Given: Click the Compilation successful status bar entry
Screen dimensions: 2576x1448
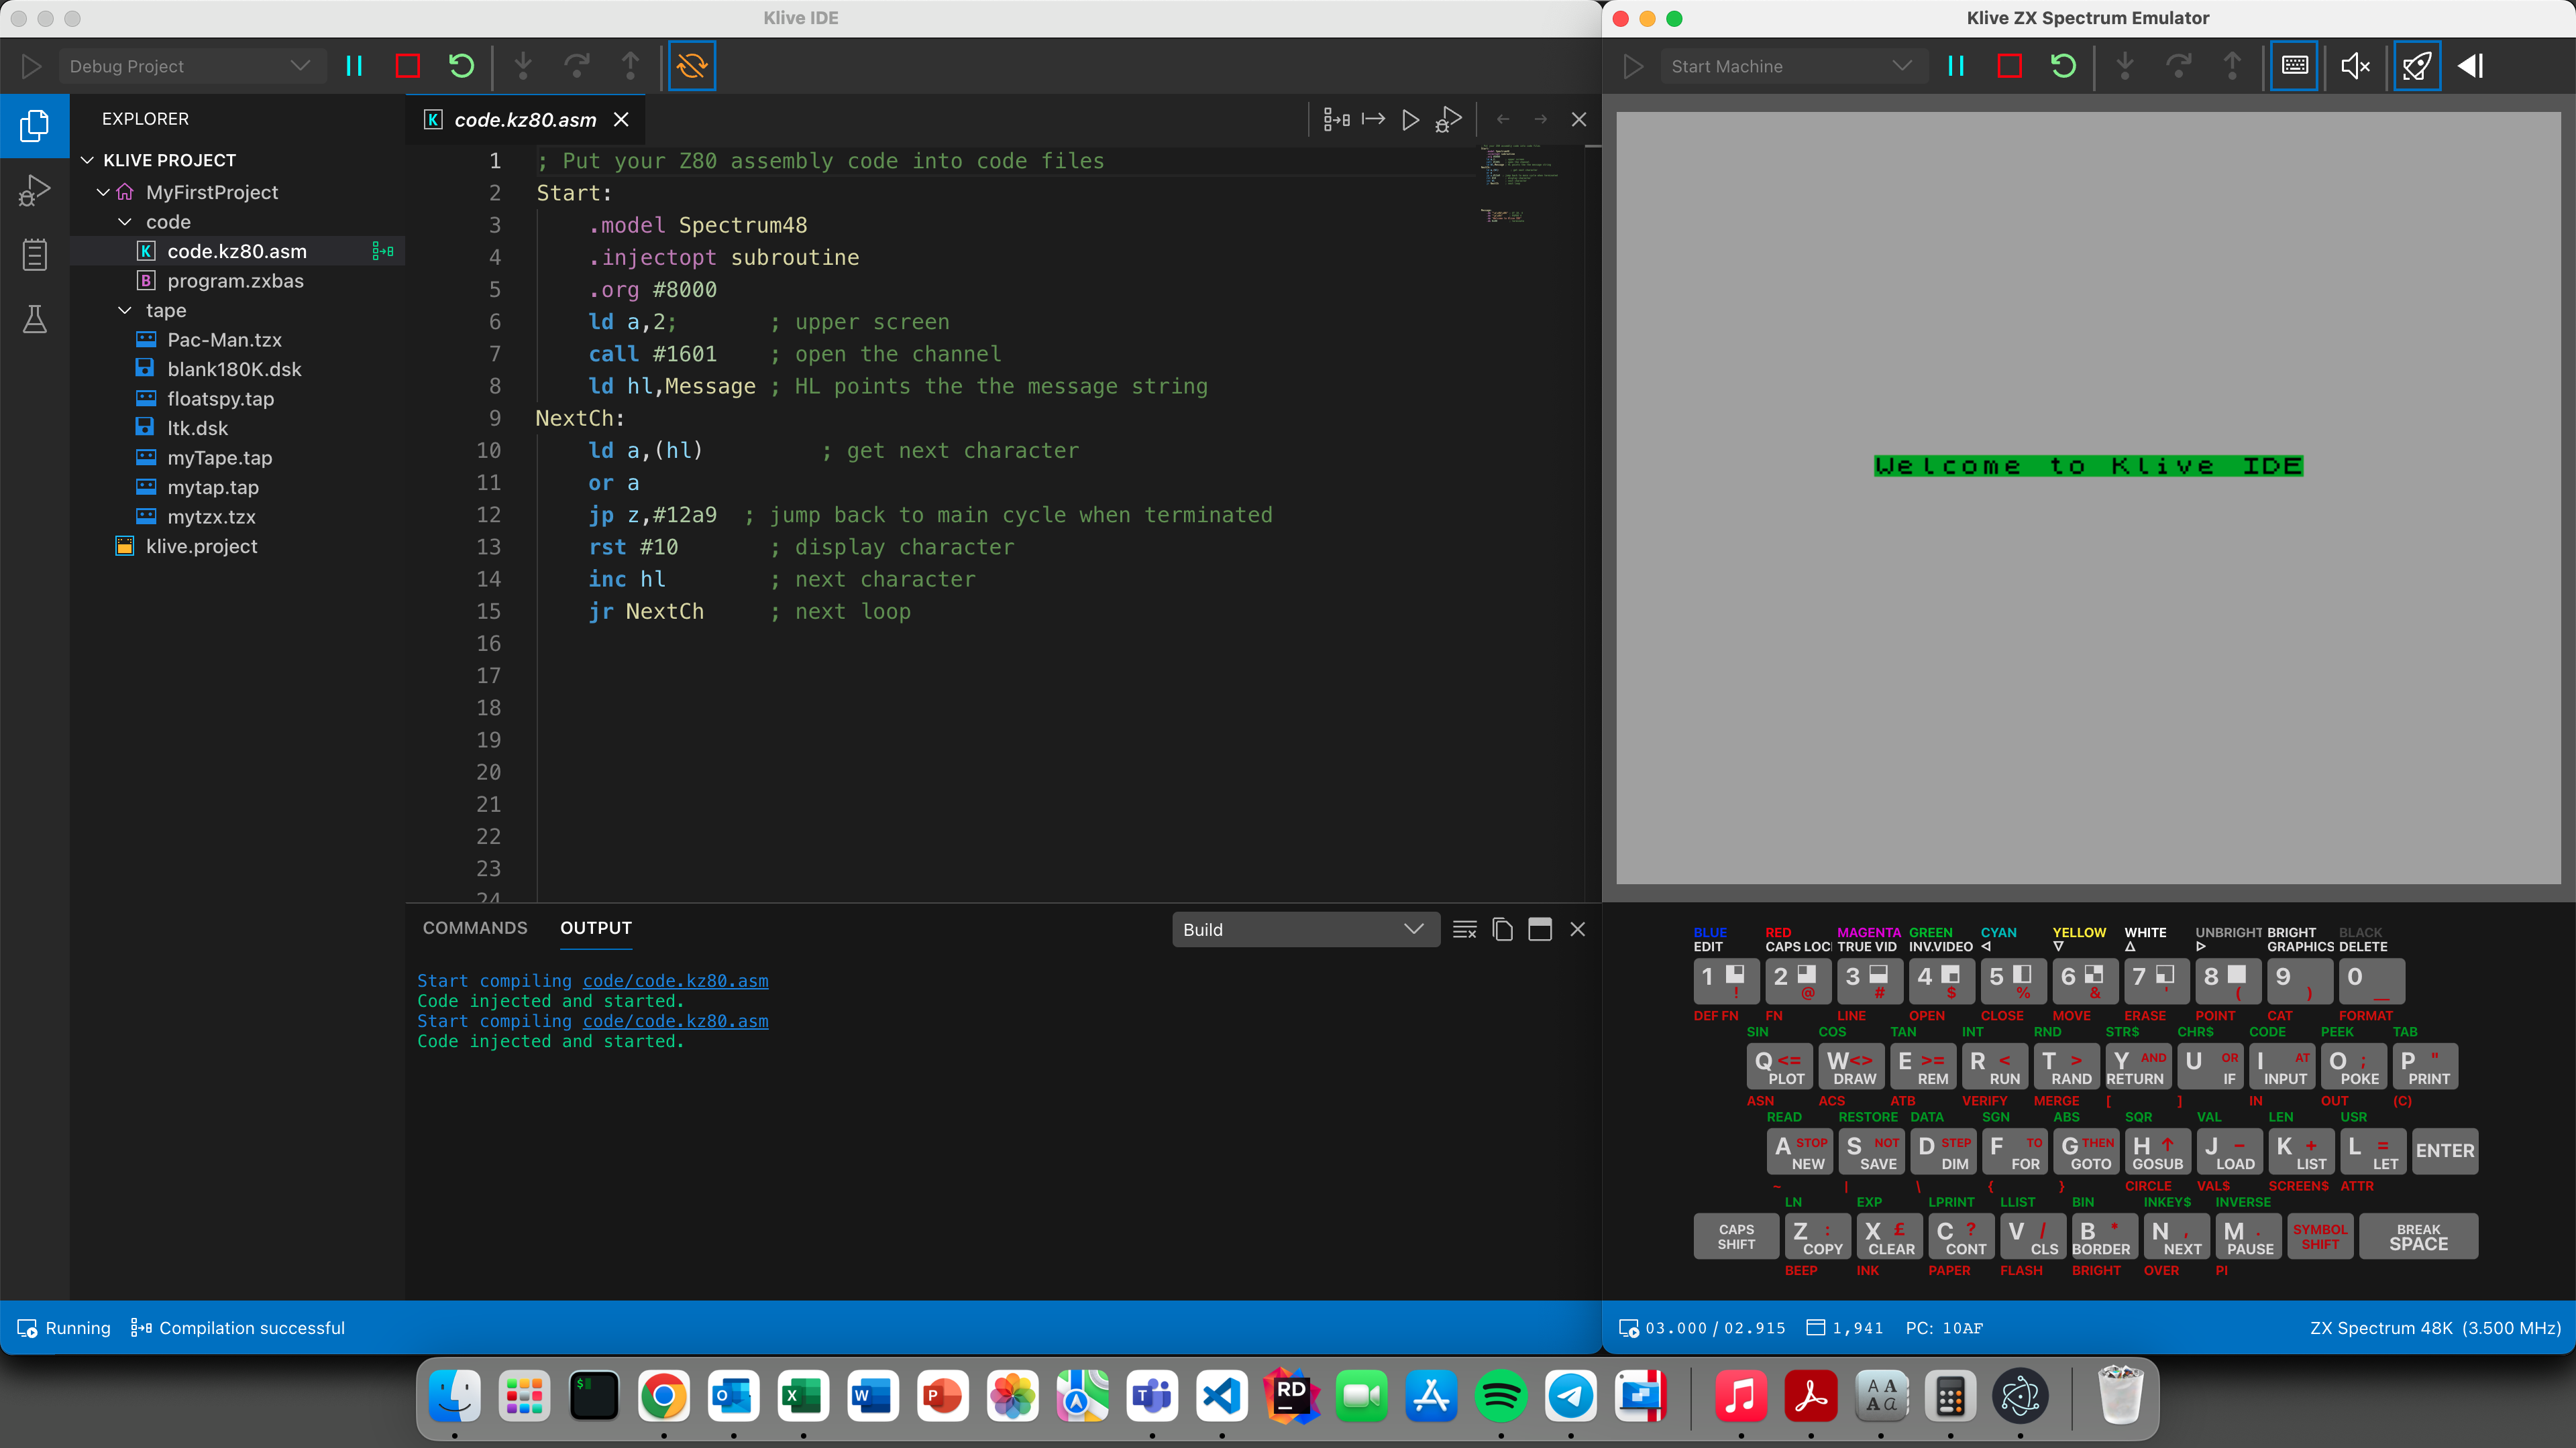Looking at the screenshot, I should click(238, 1328).
